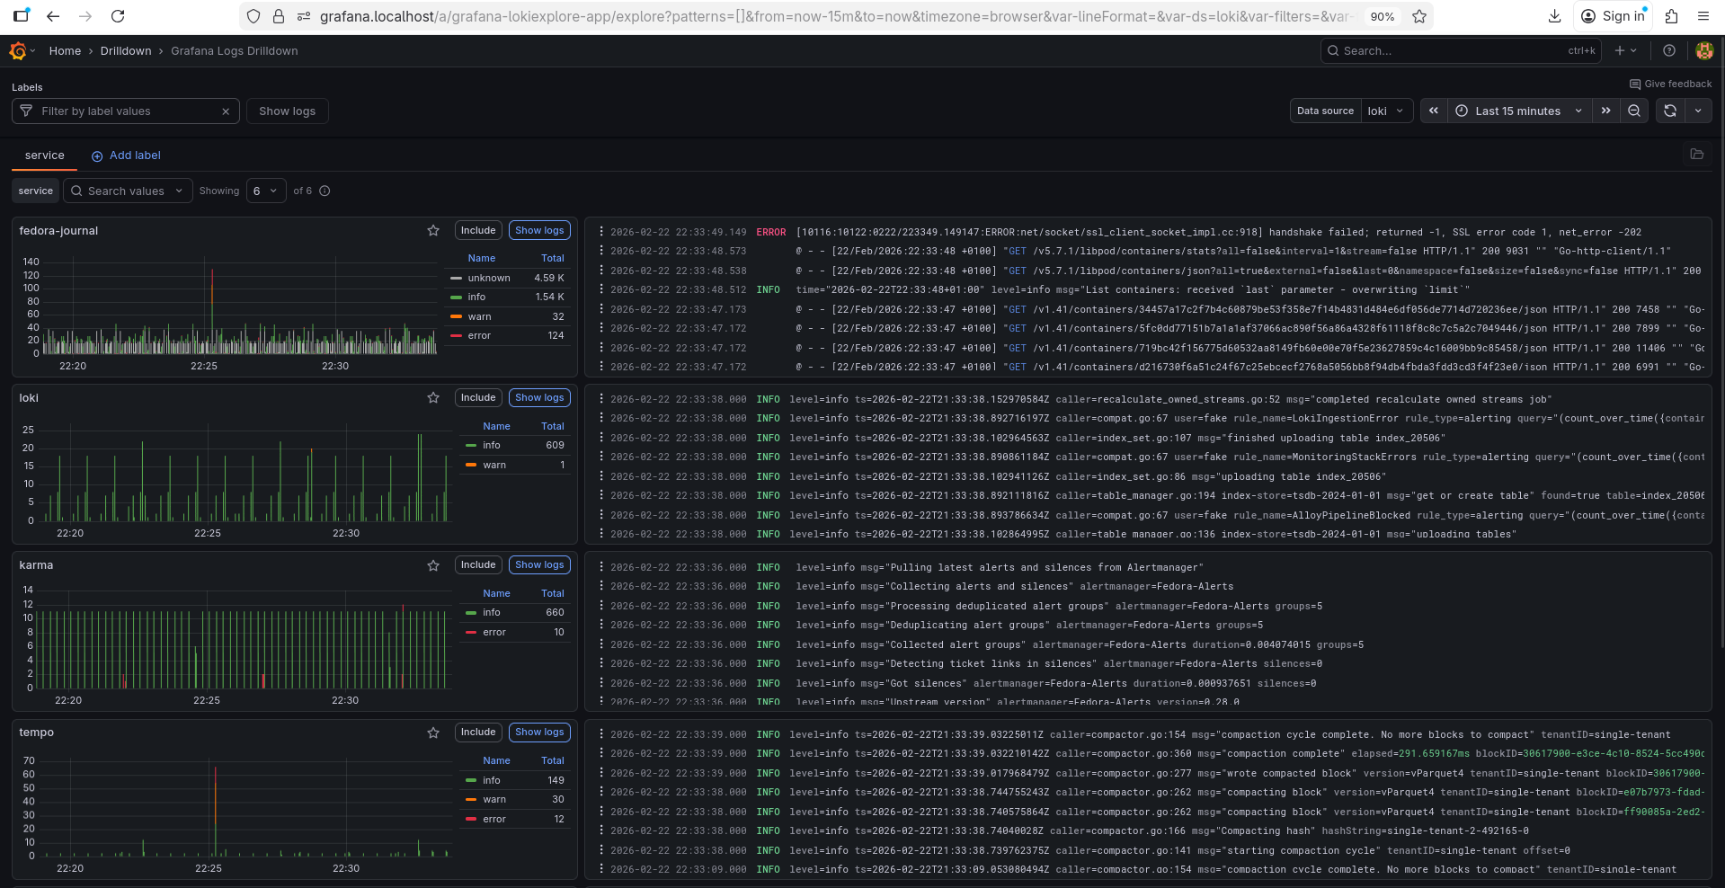Navigate to Drilldown breadcrumb

coord(126,51)
